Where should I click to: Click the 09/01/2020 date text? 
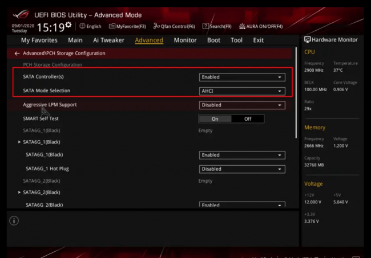pos(23,26)
